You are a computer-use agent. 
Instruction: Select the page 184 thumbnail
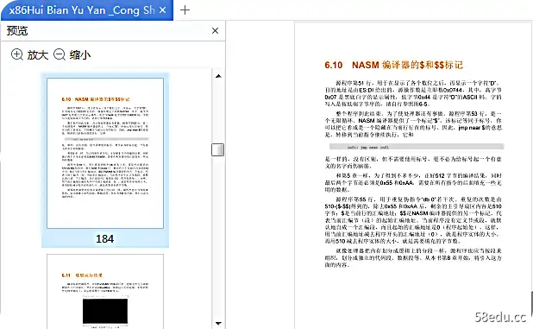coord(105,153)
